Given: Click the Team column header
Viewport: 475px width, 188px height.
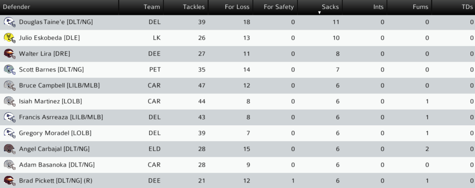Looking at the screenshot, I should [152, 7].
